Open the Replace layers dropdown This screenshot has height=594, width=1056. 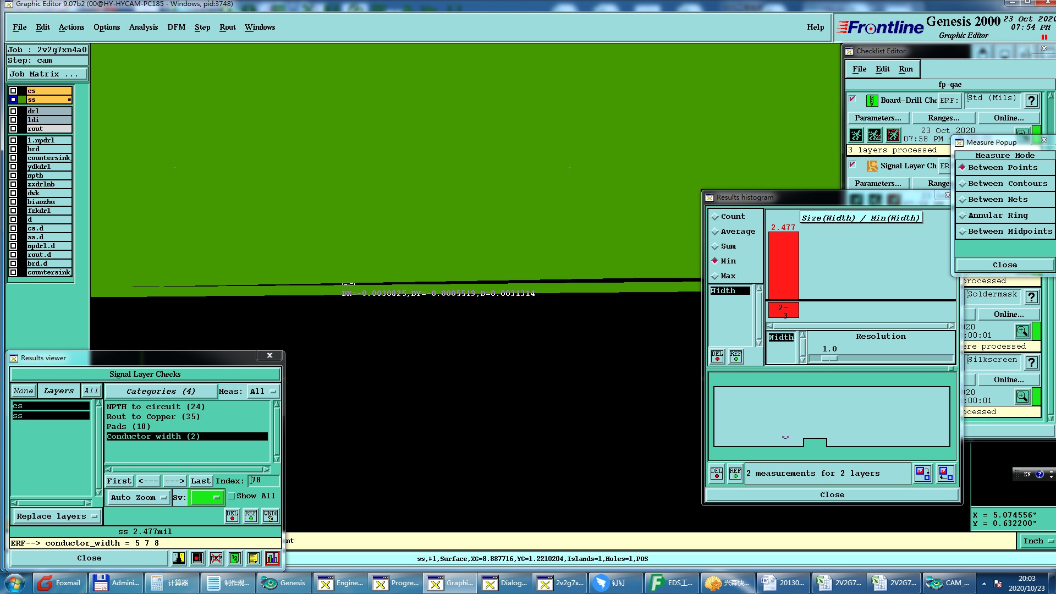tap(56, 516)
